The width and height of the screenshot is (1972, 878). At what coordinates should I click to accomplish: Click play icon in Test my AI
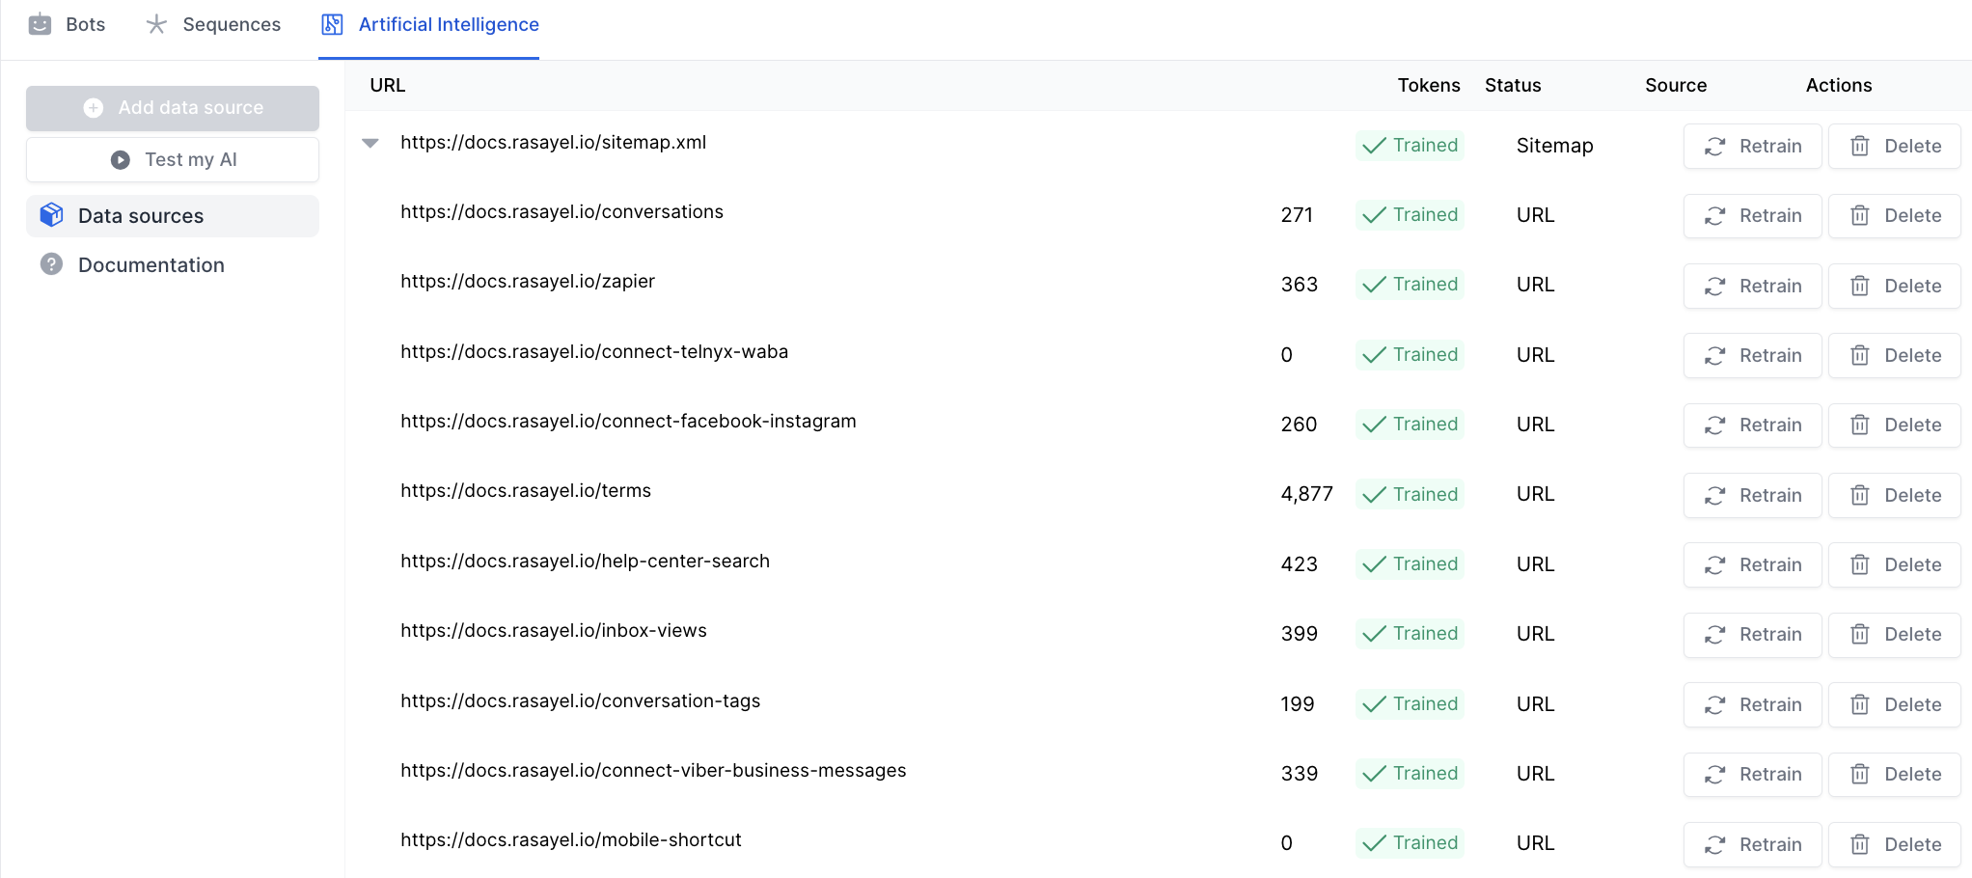tap(121, 160)
